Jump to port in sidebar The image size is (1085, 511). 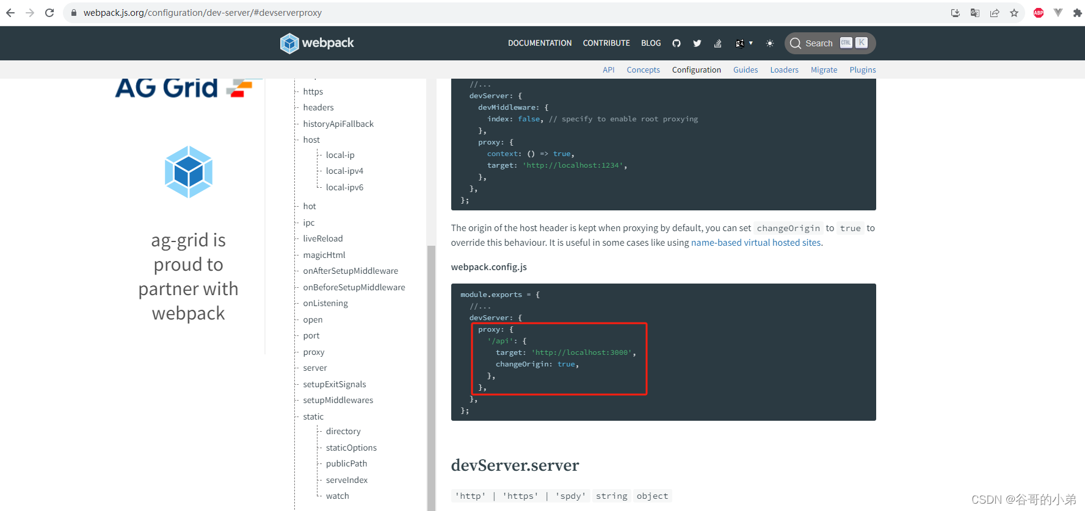pyautogui.click(x=311, y=335)
